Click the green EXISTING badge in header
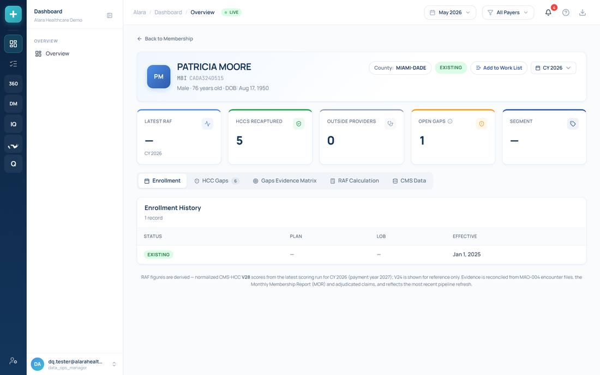The width and height of the screenshot is (600, 375). pos(451,68)
